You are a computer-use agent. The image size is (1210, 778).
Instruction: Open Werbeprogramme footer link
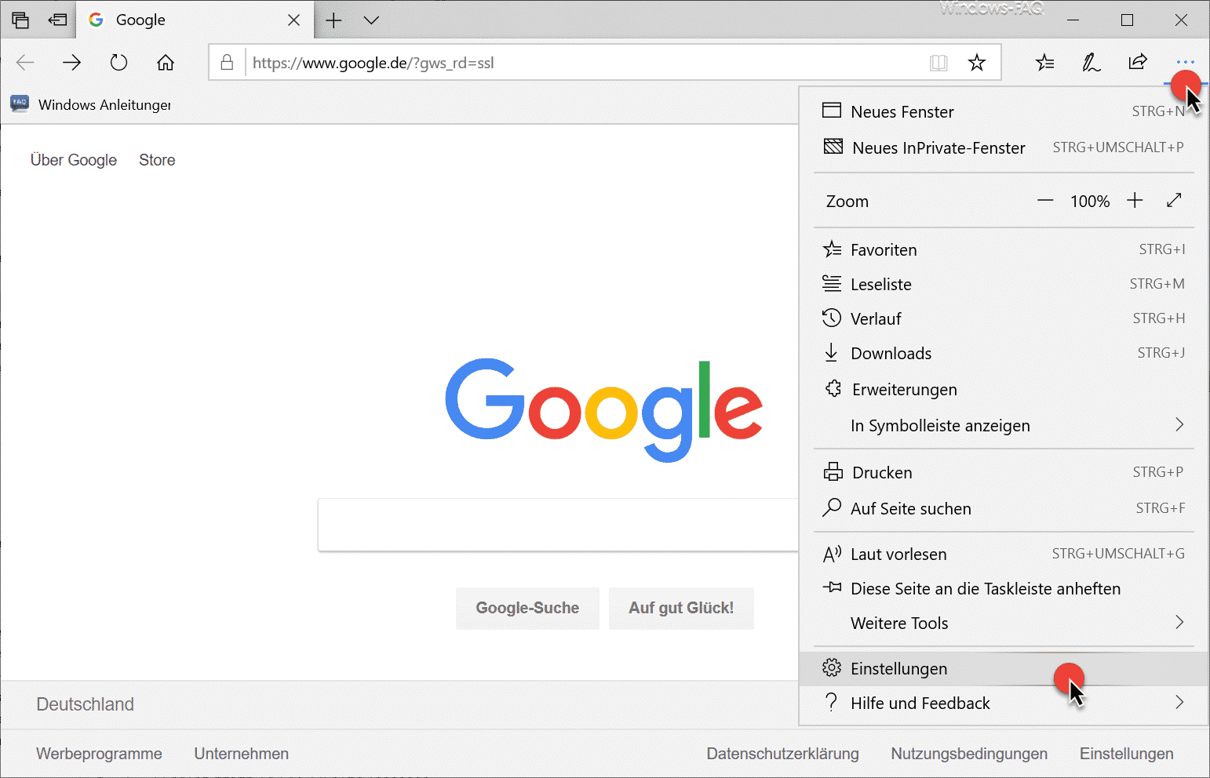click(99, 754)
